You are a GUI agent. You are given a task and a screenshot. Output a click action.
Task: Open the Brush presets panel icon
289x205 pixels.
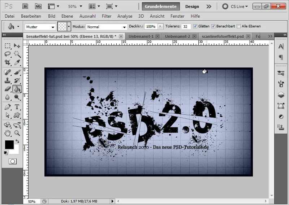[281, 73]
